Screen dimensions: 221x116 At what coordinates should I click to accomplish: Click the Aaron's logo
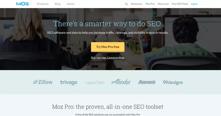147,82
